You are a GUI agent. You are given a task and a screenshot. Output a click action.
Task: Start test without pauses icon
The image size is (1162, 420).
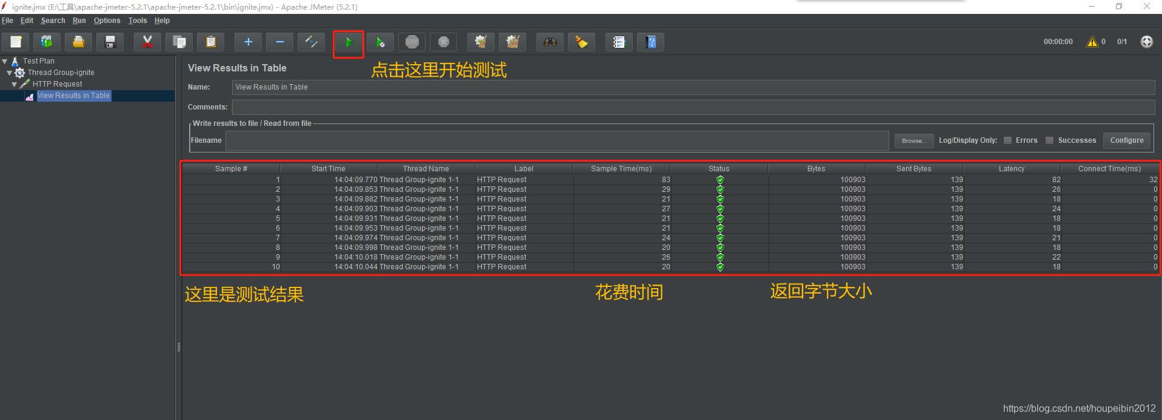tap(380, 42)
